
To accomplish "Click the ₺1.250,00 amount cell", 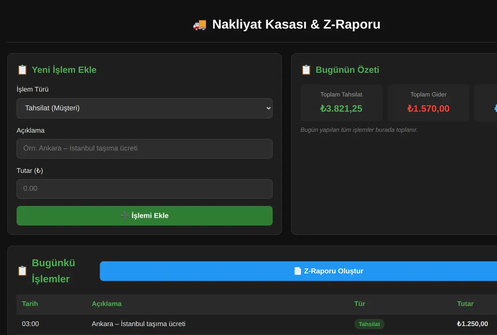I will click(473, 324).
